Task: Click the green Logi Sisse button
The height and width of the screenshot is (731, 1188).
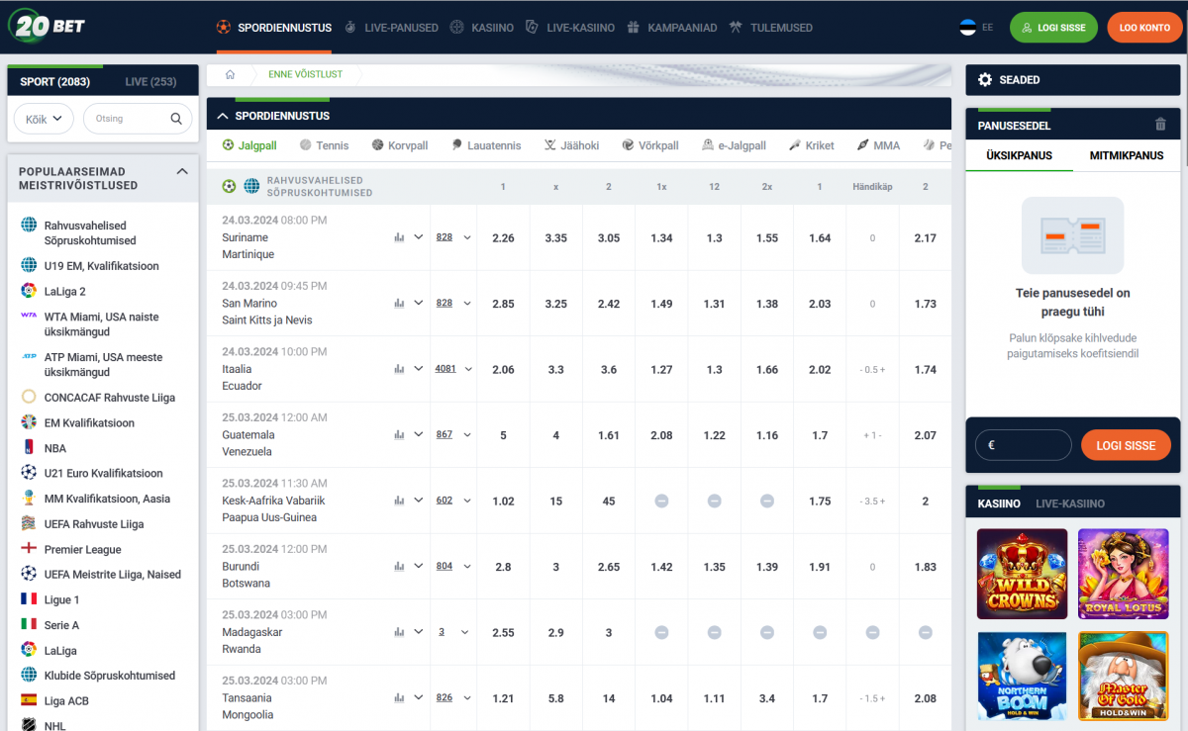Action: [x=1052, y=28]
